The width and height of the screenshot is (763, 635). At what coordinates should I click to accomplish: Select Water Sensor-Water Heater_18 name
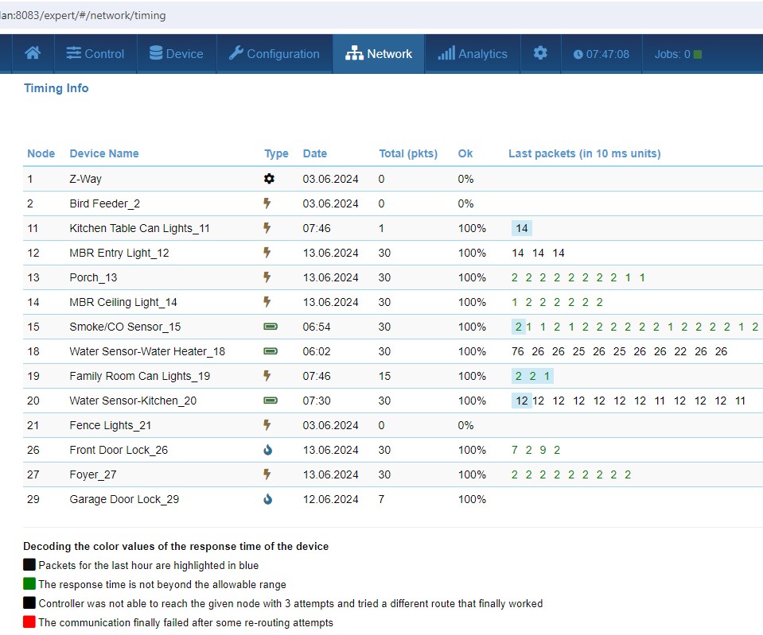coord(147,351)
